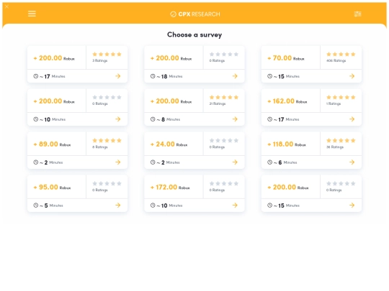
Task: Click '~ 10 Minutes' on the 172.00 Robux card
Action: [x=169, y=205]
